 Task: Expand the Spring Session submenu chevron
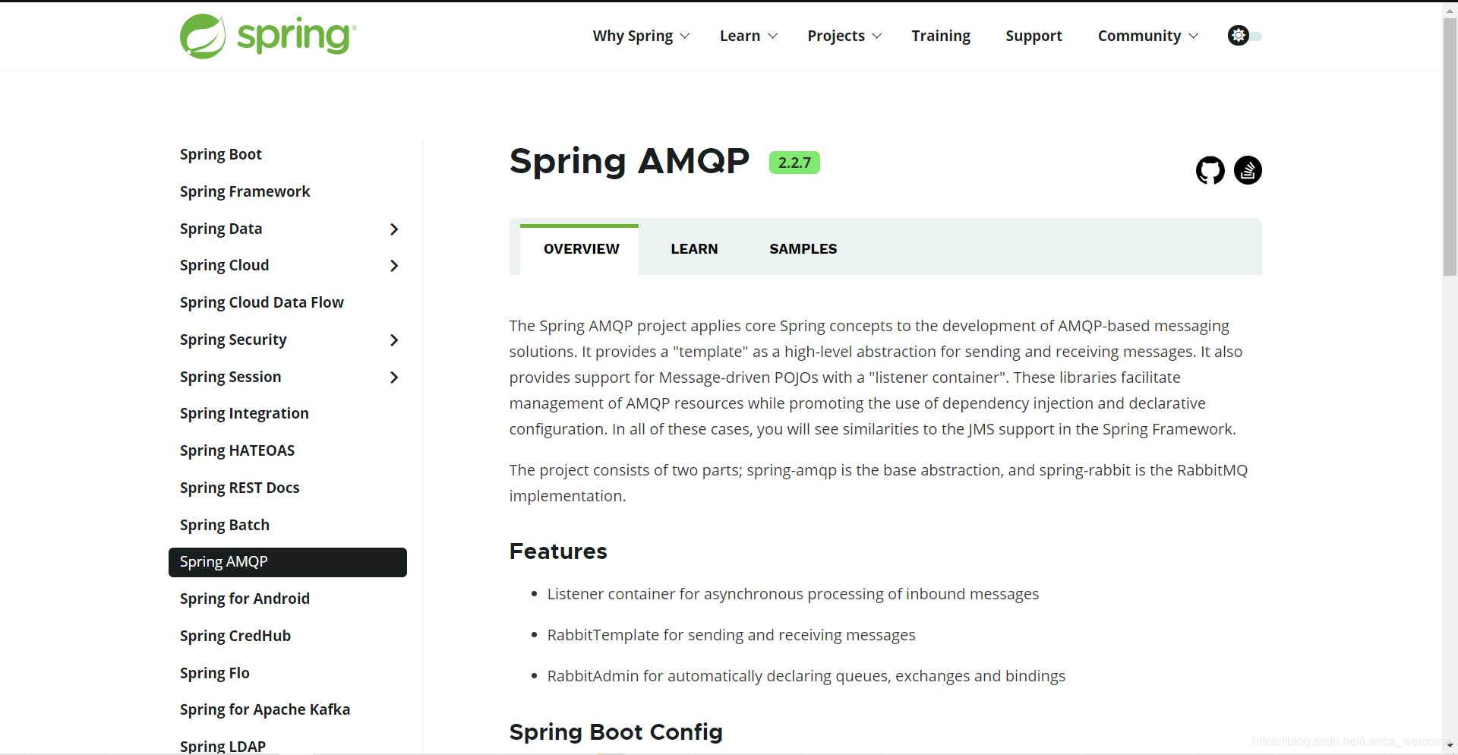pyautogui.click(x=393, y=377)
